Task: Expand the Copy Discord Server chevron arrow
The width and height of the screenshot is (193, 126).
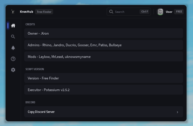Action: click(177, 112)
